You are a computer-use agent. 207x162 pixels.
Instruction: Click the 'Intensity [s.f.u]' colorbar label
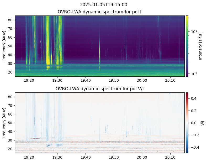click(201, 46)
